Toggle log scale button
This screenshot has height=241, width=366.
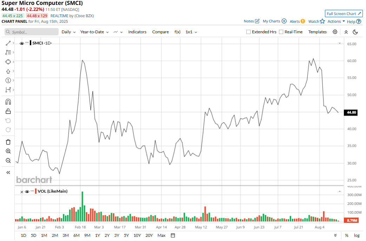(x=357, y=235)
